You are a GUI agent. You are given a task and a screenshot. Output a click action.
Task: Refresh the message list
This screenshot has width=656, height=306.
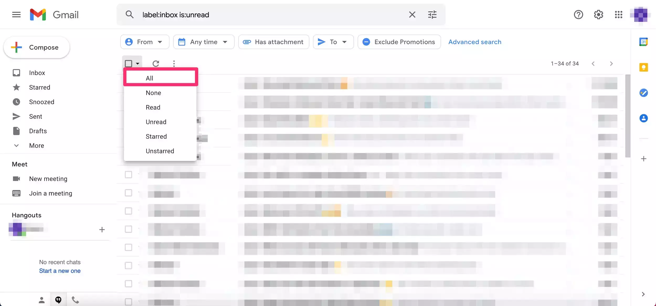pyautogui.click(x=156, y=64)
